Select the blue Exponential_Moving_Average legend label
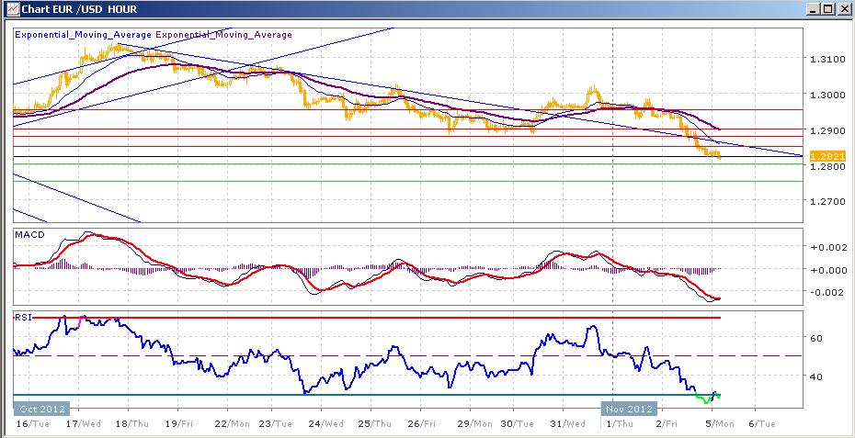The width and height of the screenshot is (855, 438). pos(83,35)
